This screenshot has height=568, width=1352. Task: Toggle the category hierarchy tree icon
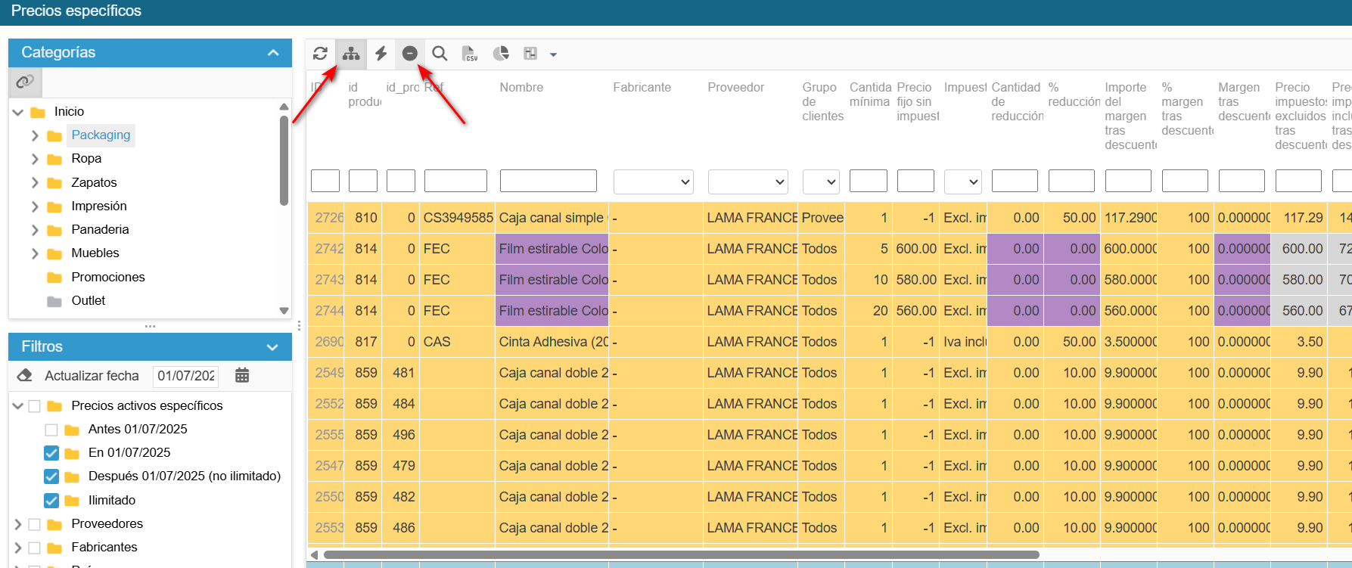click(x=351, y=54)
